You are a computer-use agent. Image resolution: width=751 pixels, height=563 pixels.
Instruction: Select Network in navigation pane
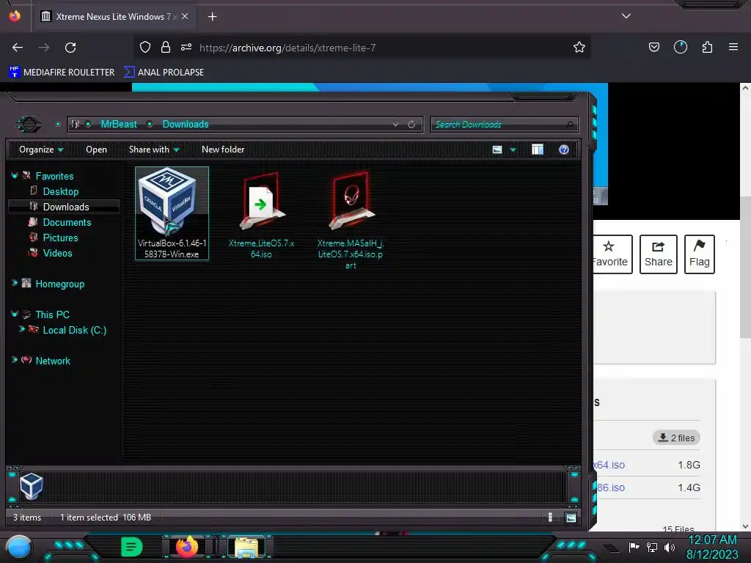(x=53, y=361)
